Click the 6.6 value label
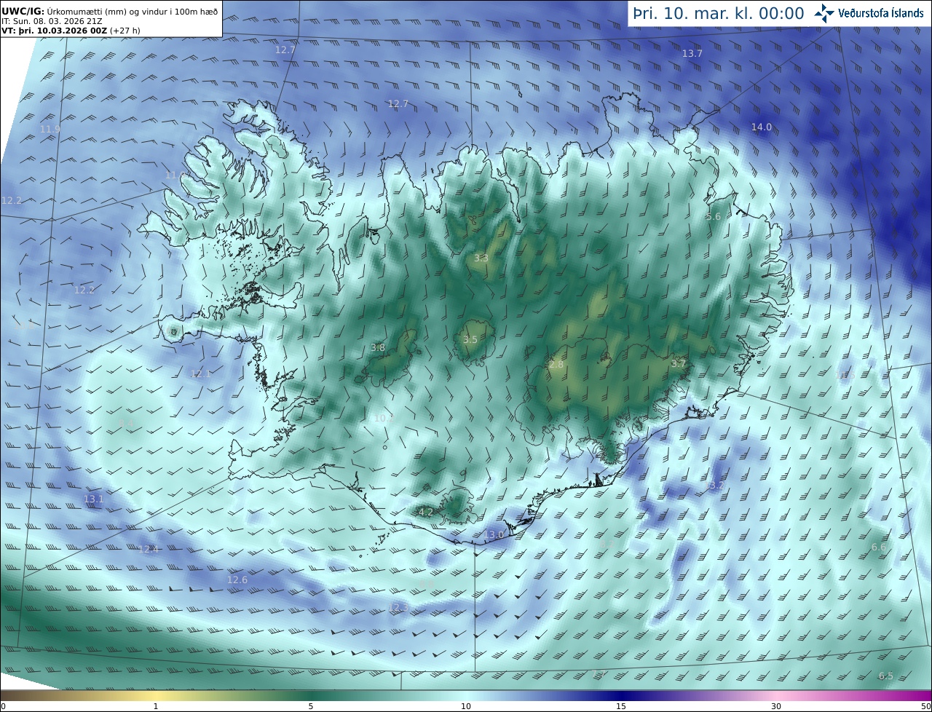This screenshot has width=932, height=712. pos(878,547)
